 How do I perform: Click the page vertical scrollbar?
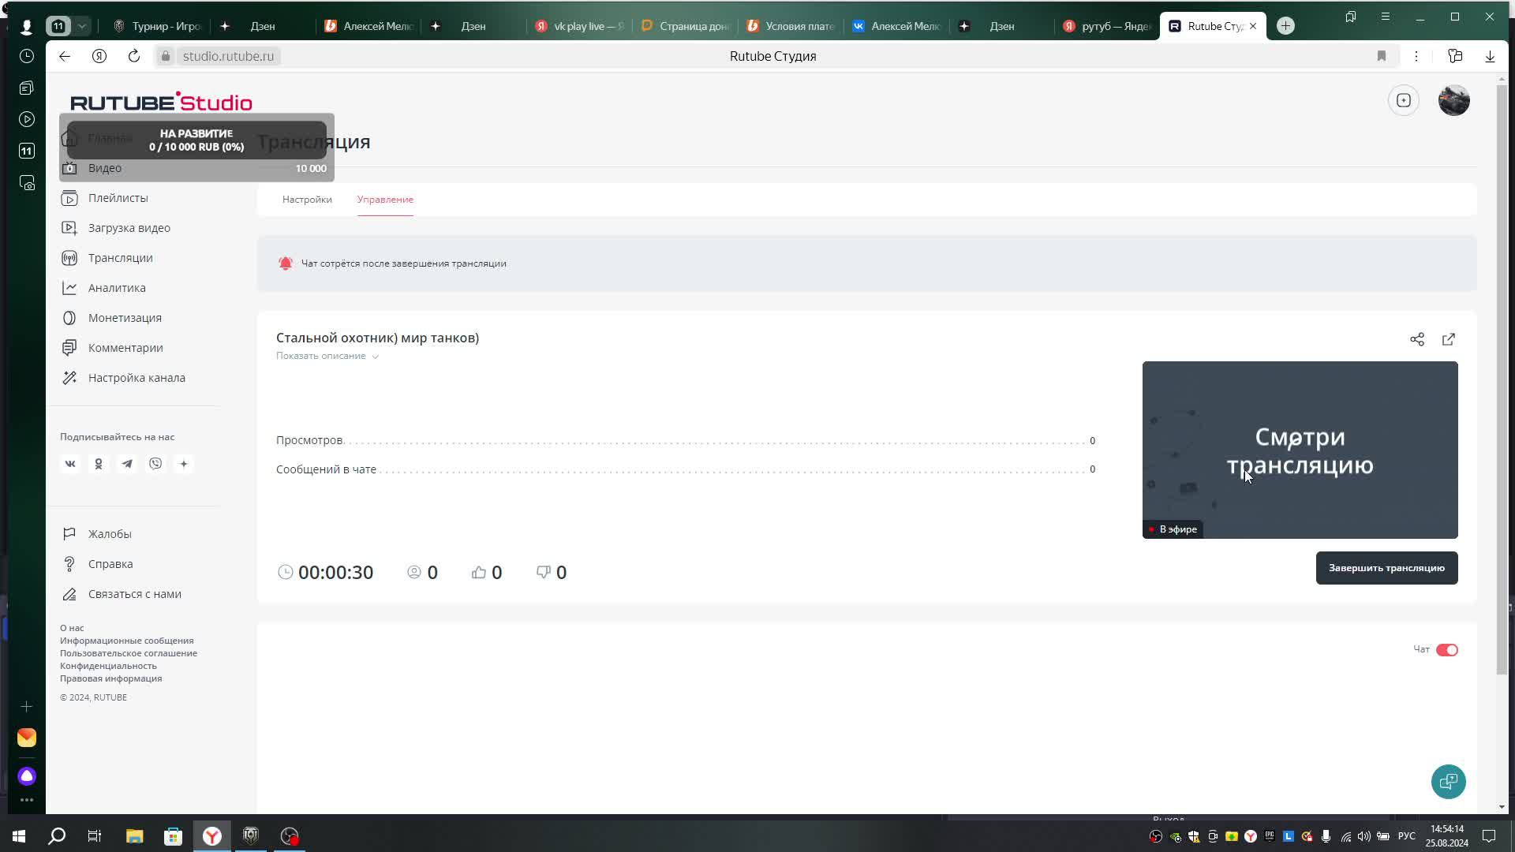pyautogui.click(x=1502, y=379)
